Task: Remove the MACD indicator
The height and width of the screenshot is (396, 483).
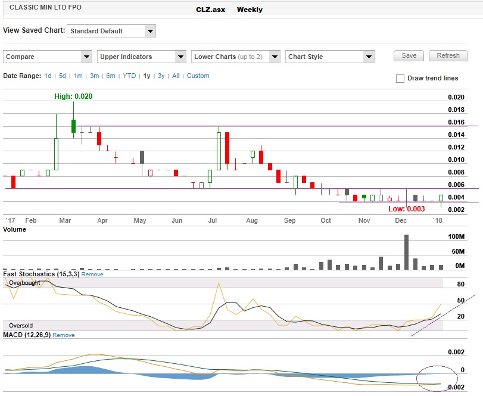Action: [x=64, y=335]
